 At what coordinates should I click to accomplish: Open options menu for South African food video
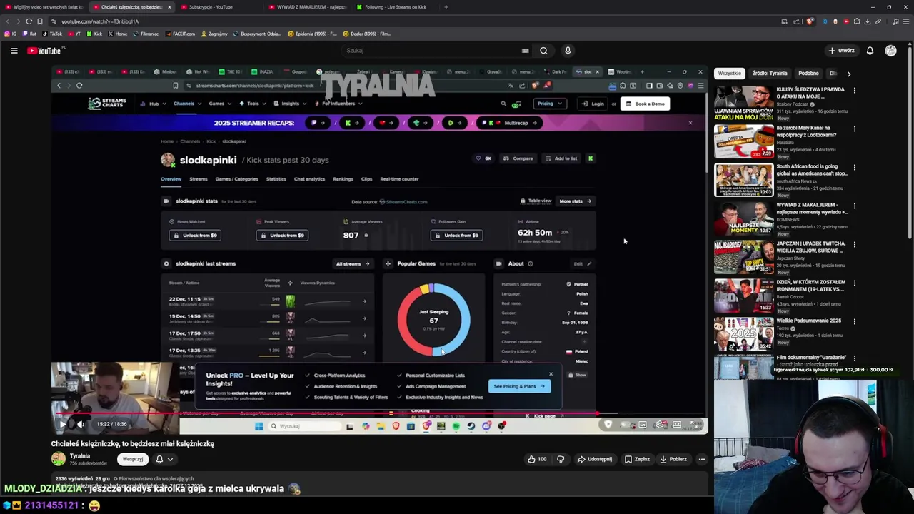(x=855, y=168)
